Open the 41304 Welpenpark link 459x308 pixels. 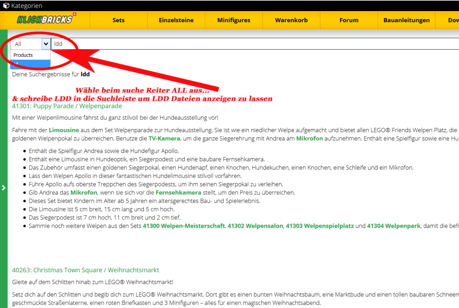point(394,226)
